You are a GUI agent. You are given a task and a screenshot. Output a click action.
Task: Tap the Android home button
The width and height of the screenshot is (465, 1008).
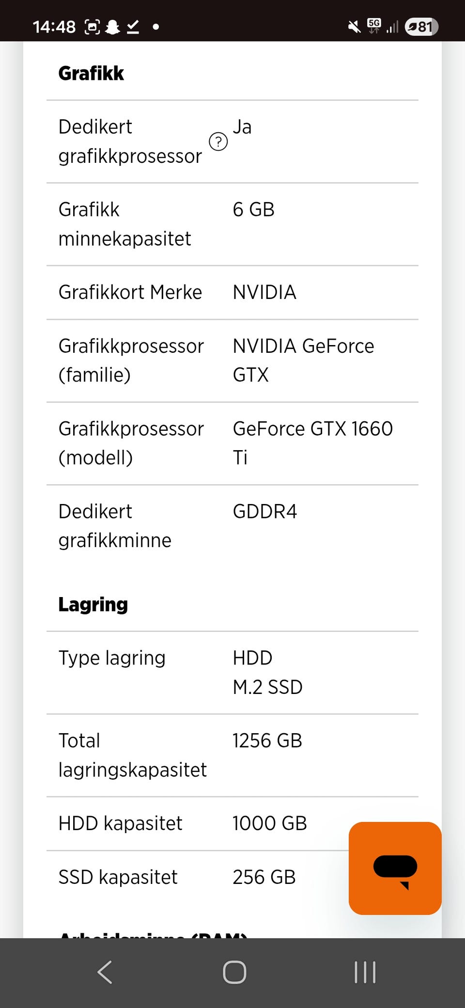pyautogui.click(x=234, y=972)
